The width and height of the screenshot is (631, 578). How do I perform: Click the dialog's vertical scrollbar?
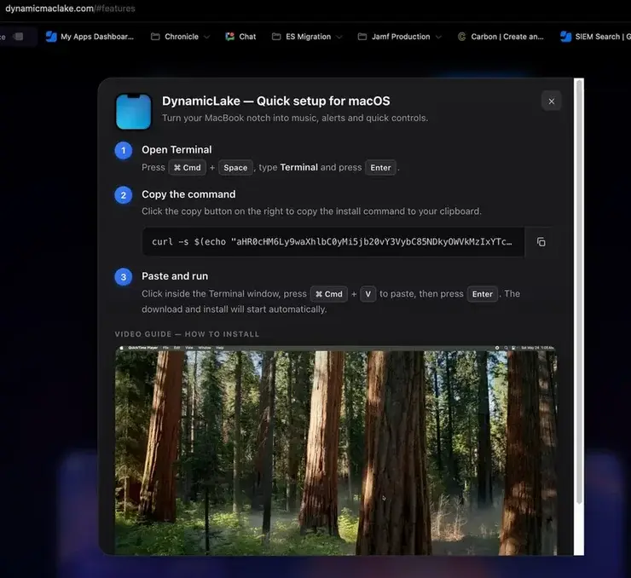coord(579,292)
